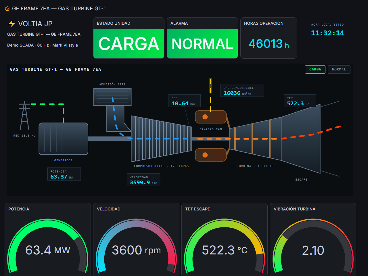The image size is (368, 276).
Task: Open the VIBRACIÓN TURBINA panel title
Action: tap(294, 209)
